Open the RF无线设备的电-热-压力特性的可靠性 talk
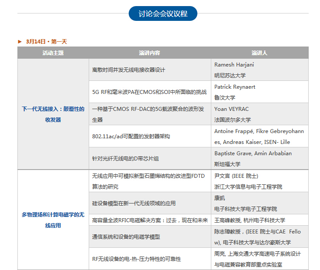This screenshot has width=320, height=270. (x=137, y=259)
